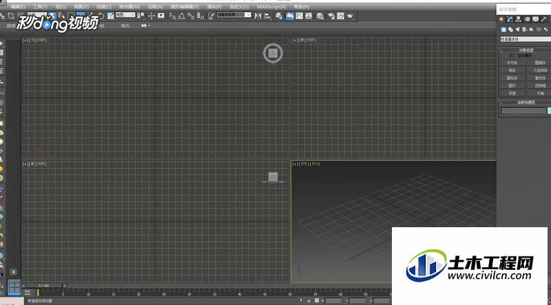Image resolution: width=551 pixels, height=305 pixels.
Task: Click the maximize viewport layout icon
Action: (14, 287)
